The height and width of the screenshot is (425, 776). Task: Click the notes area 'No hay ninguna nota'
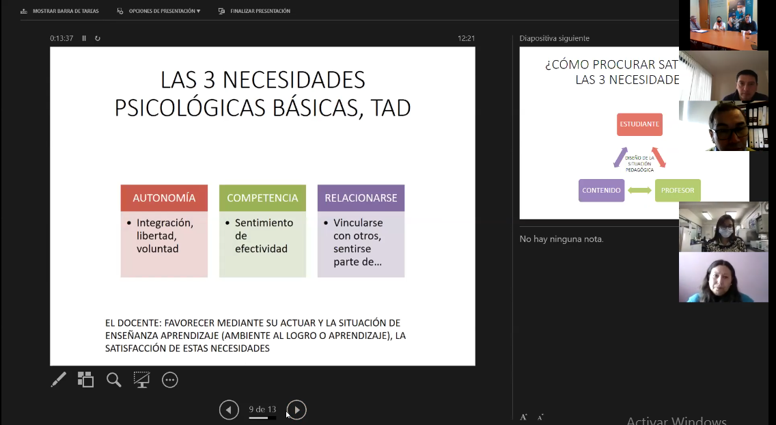562,239
